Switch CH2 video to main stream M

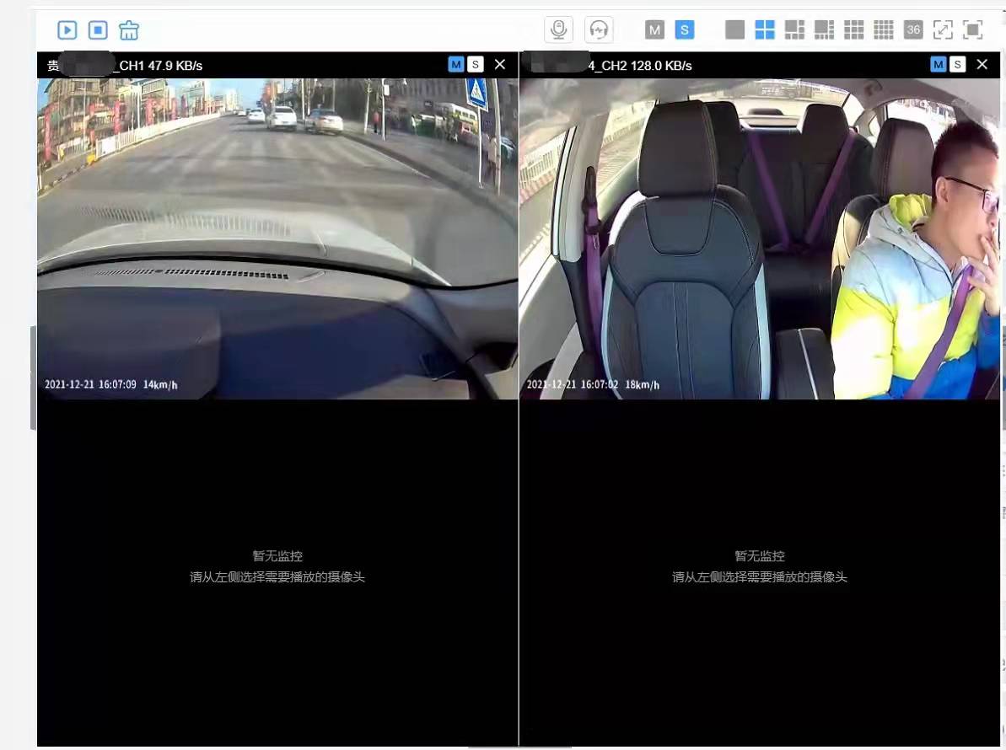[x=937, y=64]
